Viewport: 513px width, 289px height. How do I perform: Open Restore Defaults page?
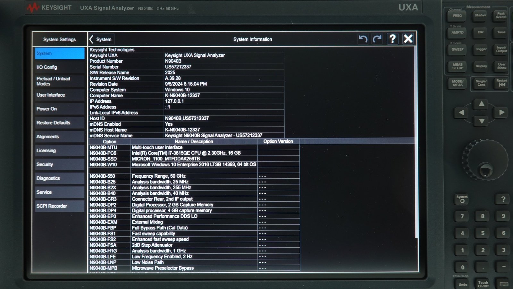[60, 123]
